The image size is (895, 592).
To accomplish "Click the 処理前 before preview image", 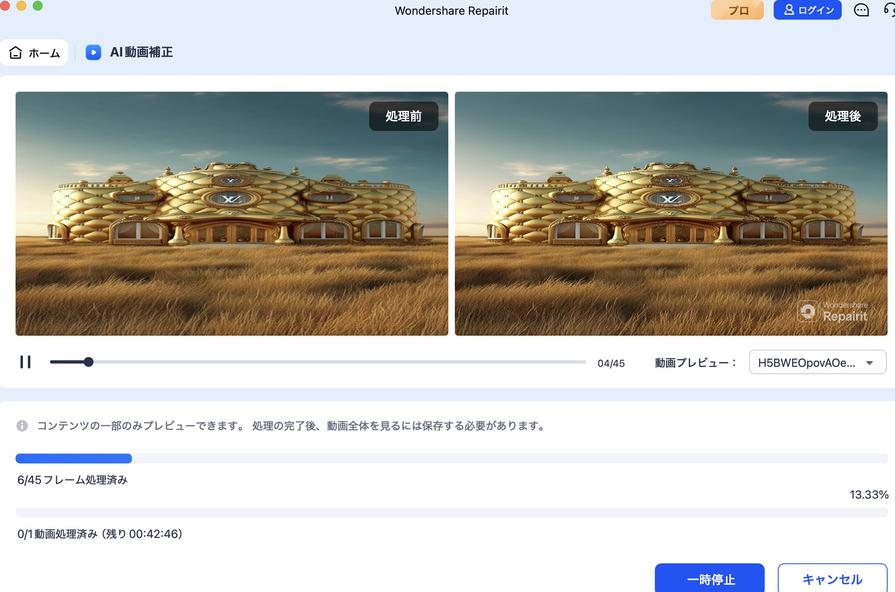I will coord(232,214).
